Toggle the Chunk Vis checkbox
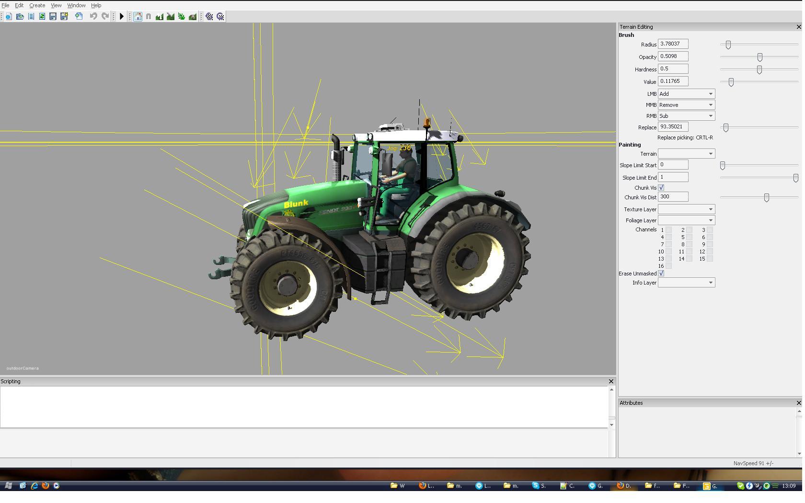 661,188
